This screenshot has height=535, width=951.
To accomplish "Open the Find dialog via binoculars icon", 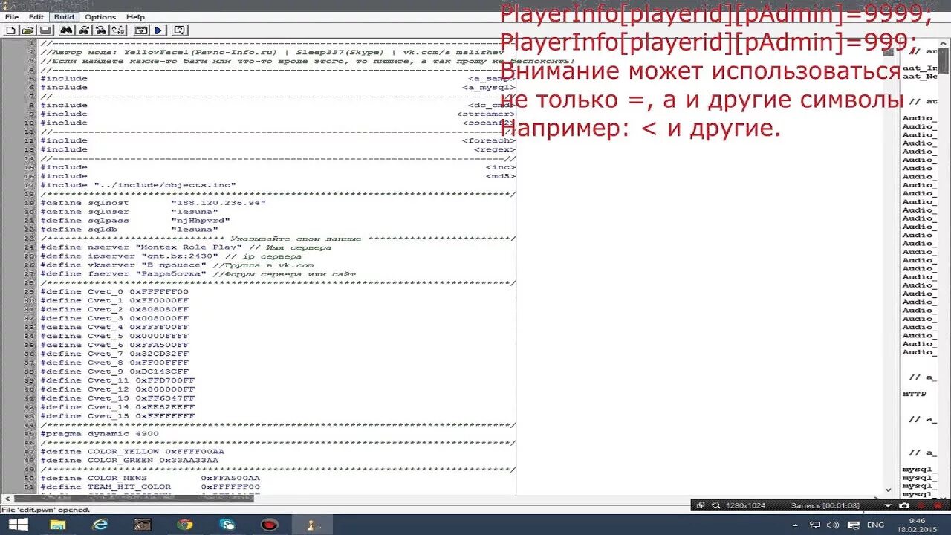I will [x=66, y=30].
